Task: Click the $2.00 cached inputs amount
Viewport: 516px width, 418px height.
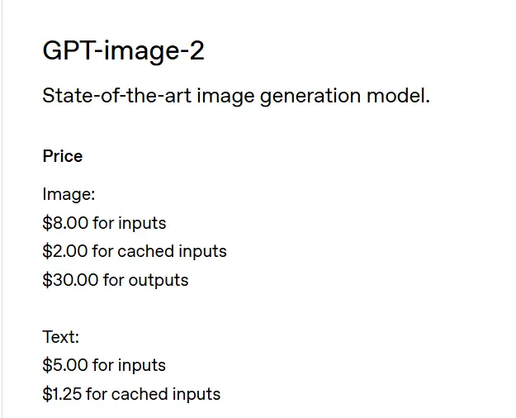Action: click(64, 251)
